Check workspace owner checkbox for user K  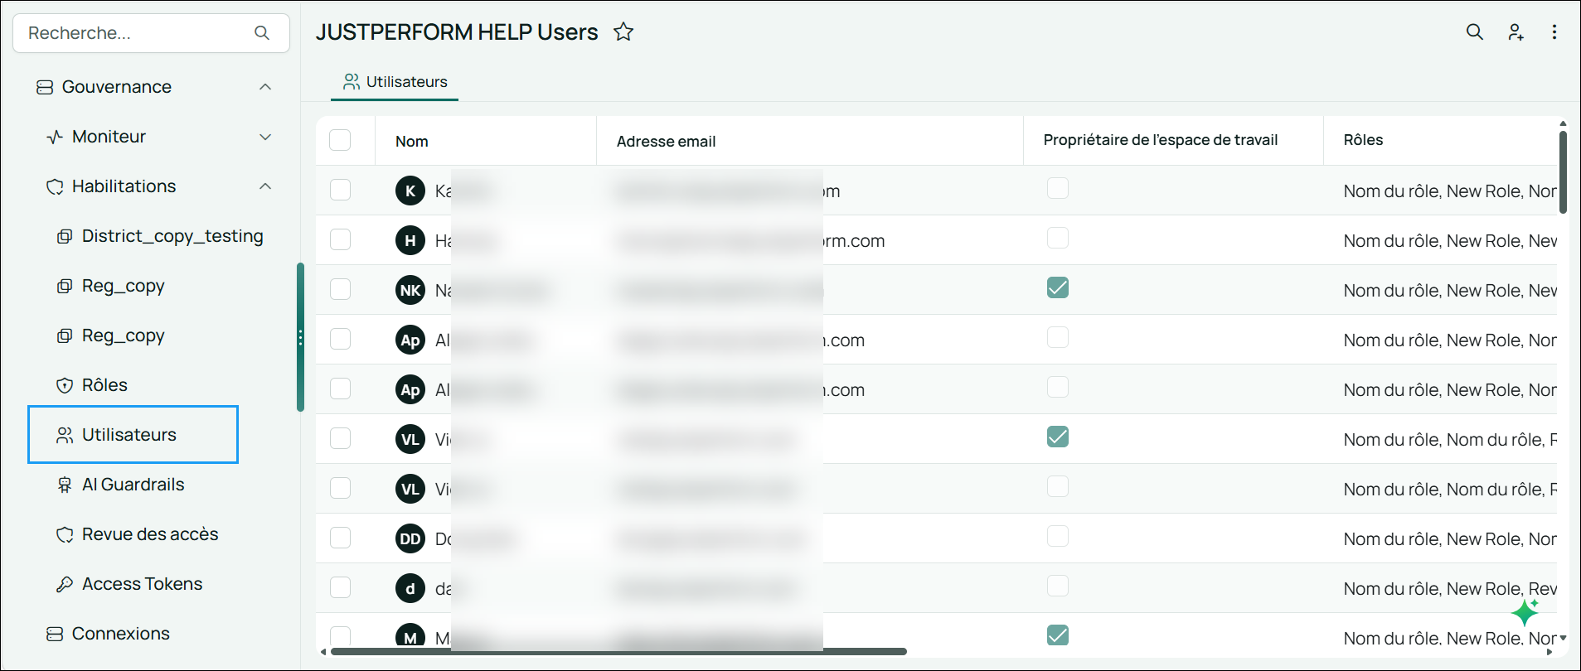click(1058, 188)
